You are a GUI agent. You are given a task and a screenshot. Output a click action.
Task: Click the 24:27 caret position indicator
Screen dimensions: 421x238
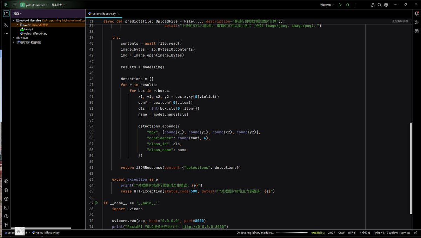coord(332,233)
